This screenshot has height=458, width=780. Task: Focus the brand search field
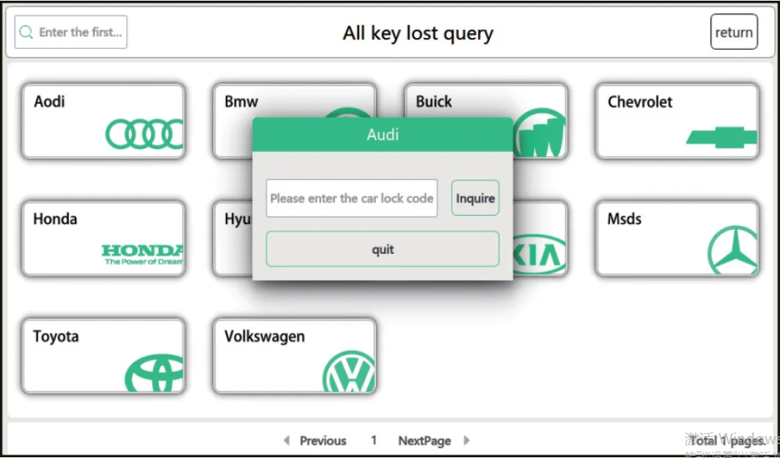[x=70, y=32]
